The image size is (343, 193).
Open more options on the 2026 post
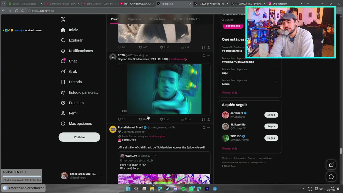209,55
